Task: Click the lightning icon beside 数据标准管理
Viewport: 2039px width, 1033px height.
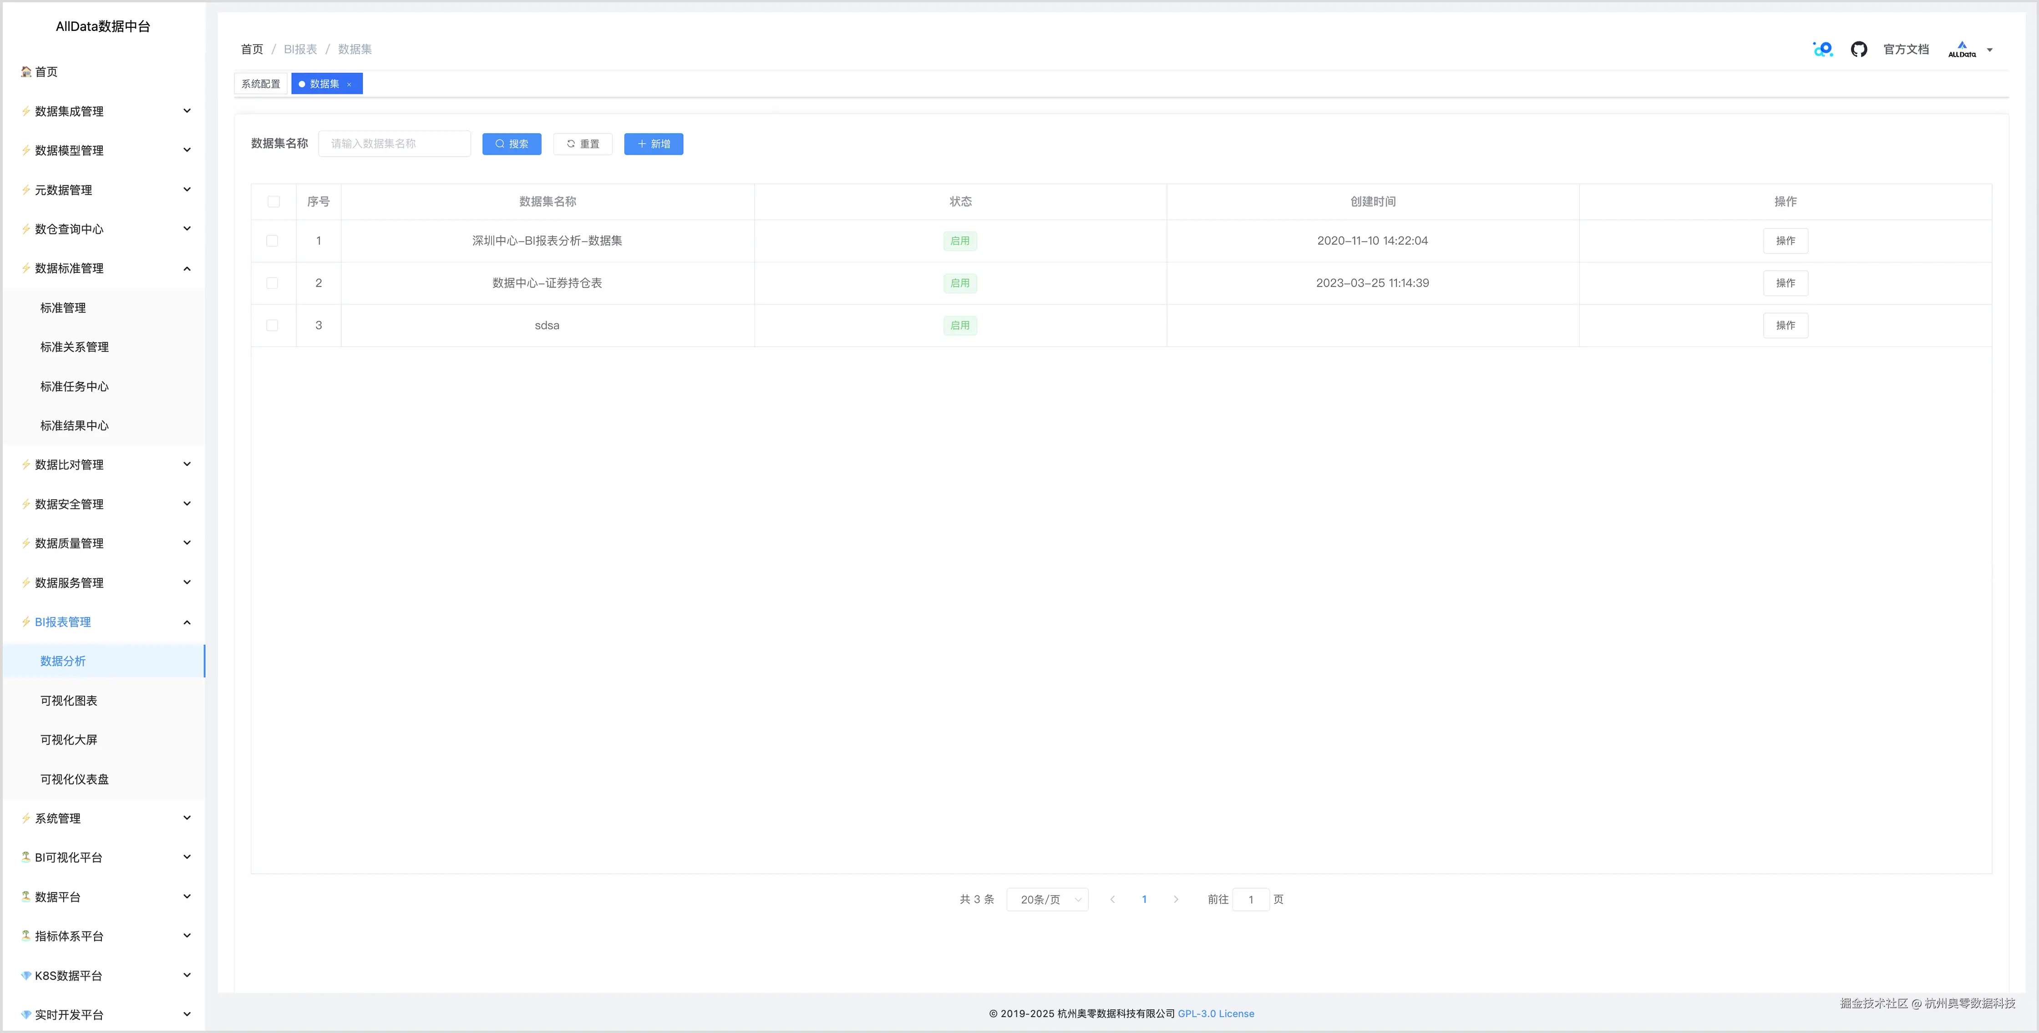Action: [x=26, y=268]
